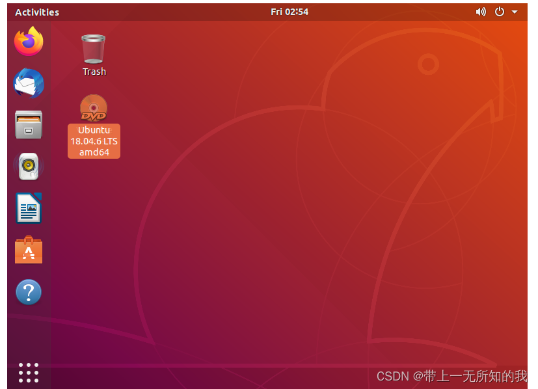Select the Trash desktop icon

coord(94,49)
